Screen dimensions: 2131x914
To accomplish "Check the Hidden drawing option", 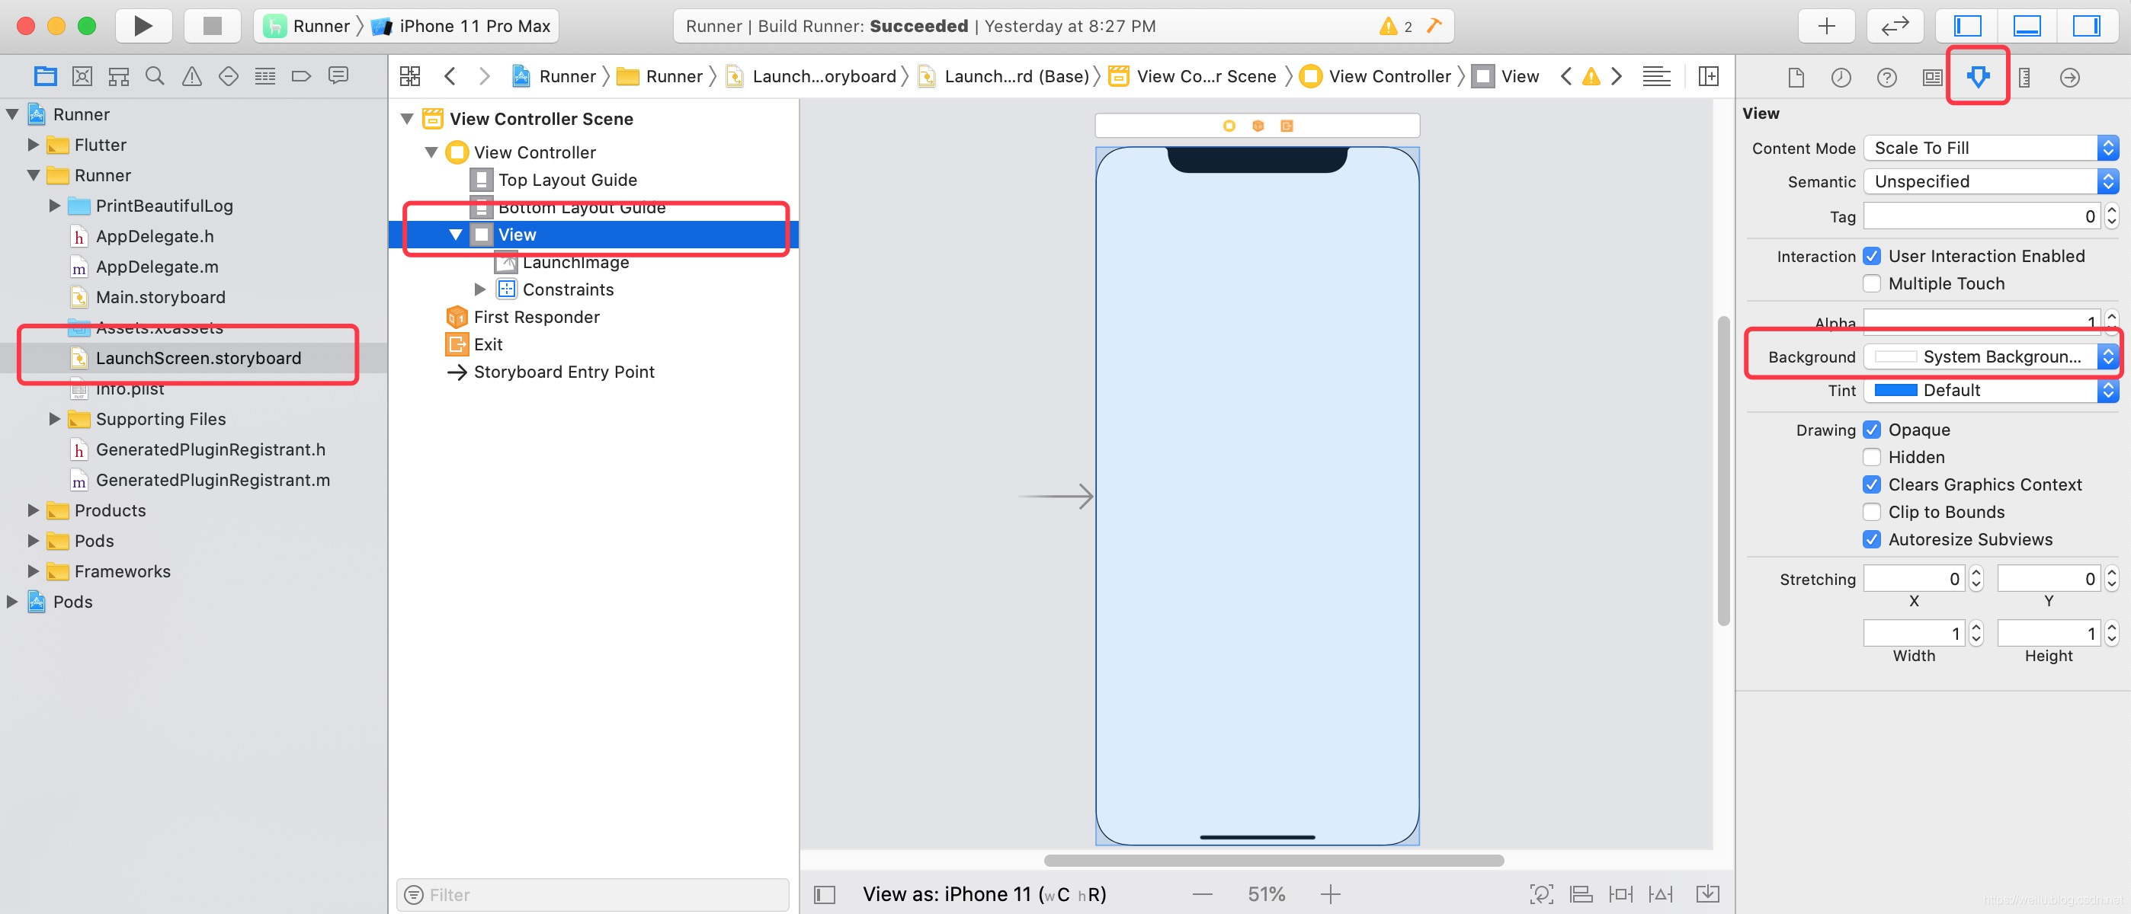I will click(x=1872, y=457).
